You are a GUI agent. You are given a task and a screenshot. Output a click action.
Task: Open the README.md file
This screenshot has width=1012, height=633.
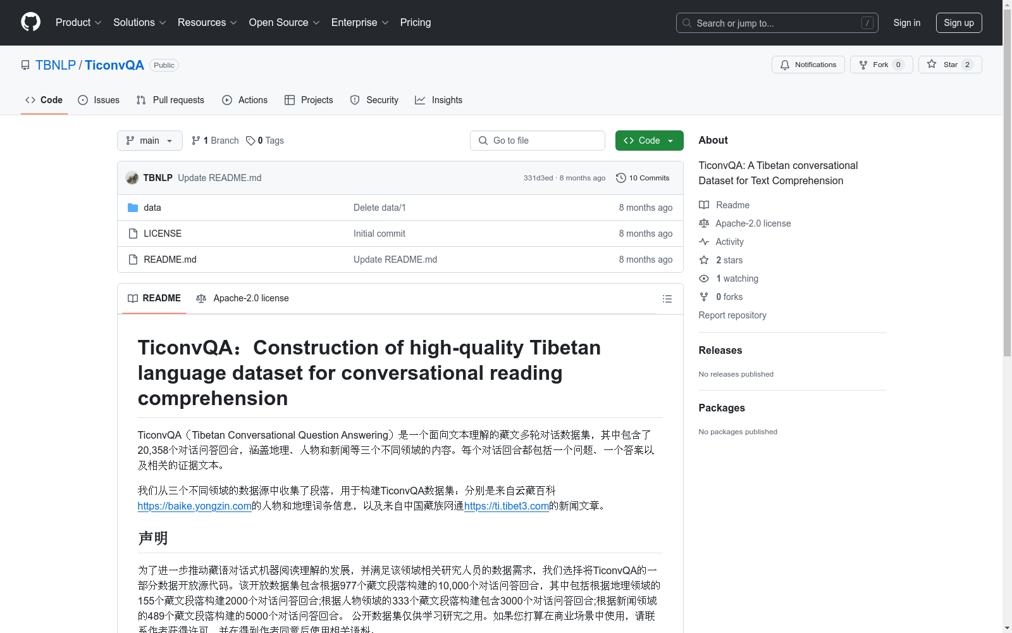[x=170, y=260]
